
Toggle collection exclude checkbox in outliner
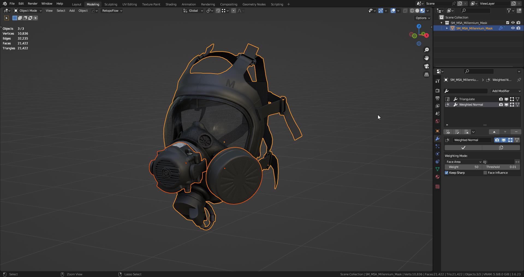click(x=508, y=23)
